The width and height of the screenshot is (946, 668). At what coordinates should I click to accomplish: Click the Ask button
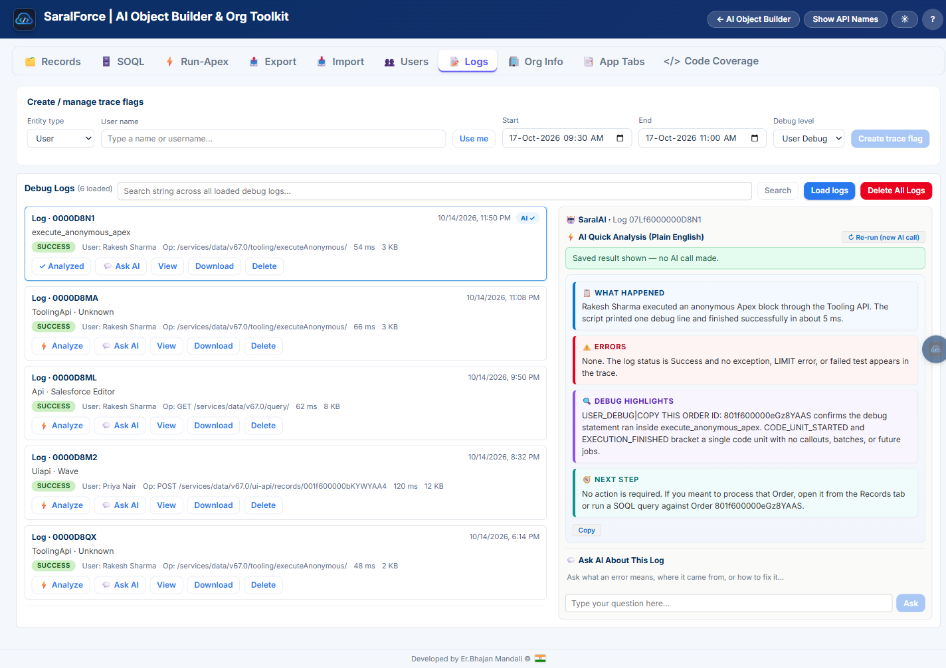coord(910,604)
